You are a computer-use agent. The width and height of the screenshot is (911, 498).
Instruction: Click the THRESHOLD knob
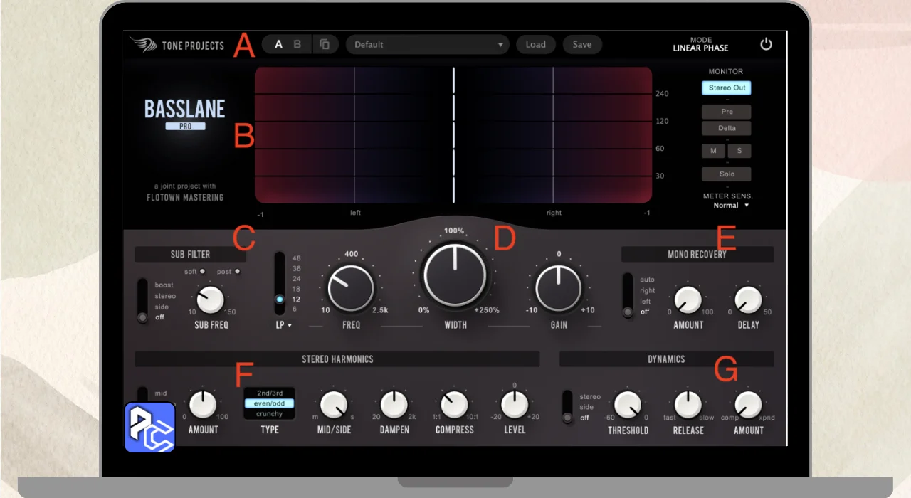[628, 404]
